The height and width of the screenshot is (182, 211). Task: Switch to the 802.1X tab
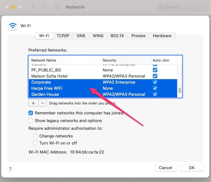[117, 36]
